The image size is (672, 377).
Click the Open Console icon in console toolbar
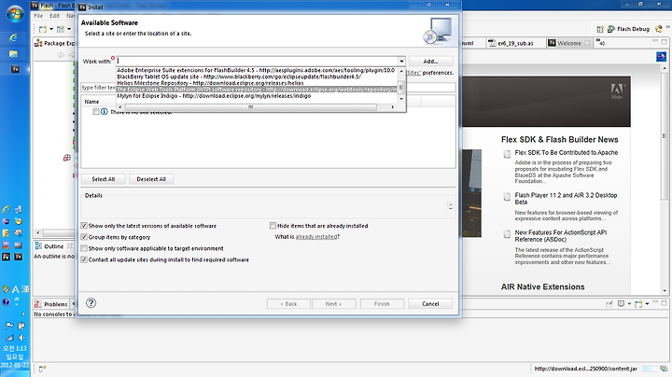[638, 303]
